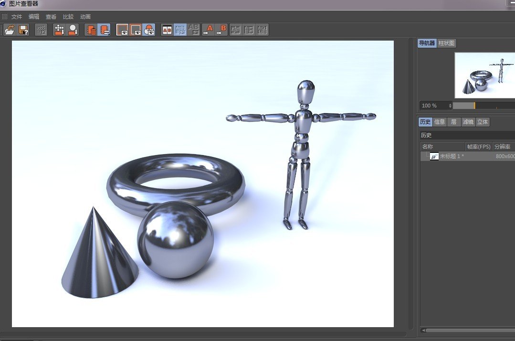Expand the 动画 menu
Viewport: 515px width, 341px height.
(85, 17)
